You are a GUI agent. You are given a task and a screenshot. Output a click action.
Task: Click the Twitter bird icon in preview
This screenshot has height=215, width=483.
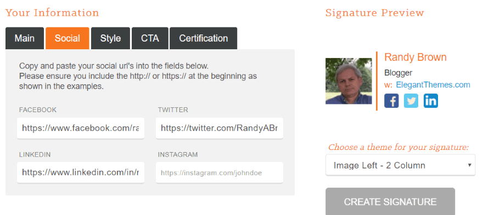coord(411,101)
